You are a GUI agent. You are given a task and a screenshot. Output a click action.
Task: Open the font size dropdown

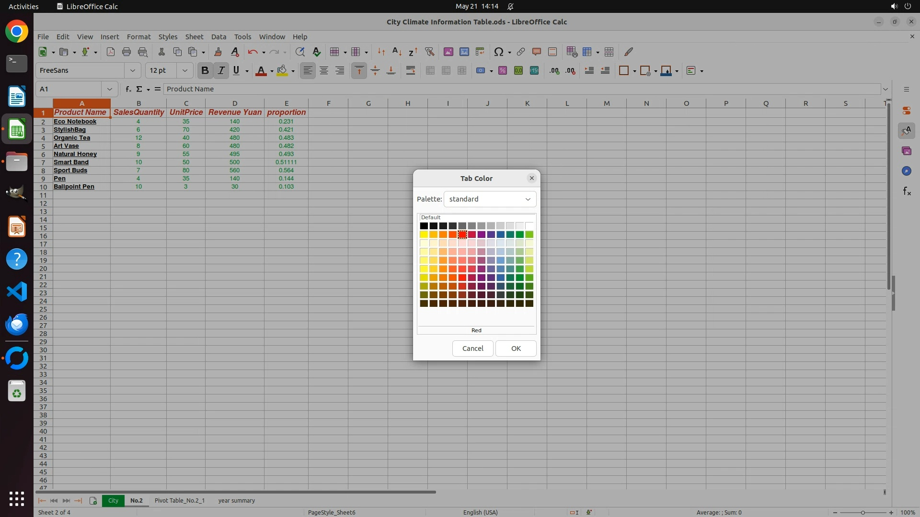(x=184, y=70)
